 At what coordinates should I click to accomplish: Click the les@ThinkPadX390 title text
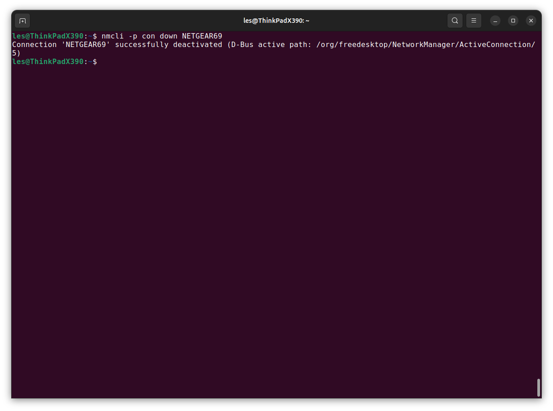(x=276, y=20)
